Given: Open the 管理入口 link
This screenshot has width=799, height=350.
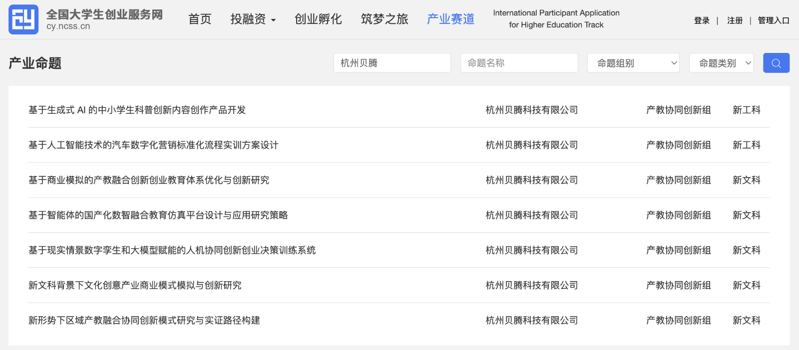Looking at the screenshot, I should tap(773, 20).
